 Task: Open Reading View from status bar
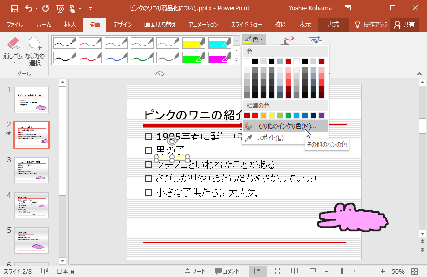pyautogui.click(x=294, y=271)
